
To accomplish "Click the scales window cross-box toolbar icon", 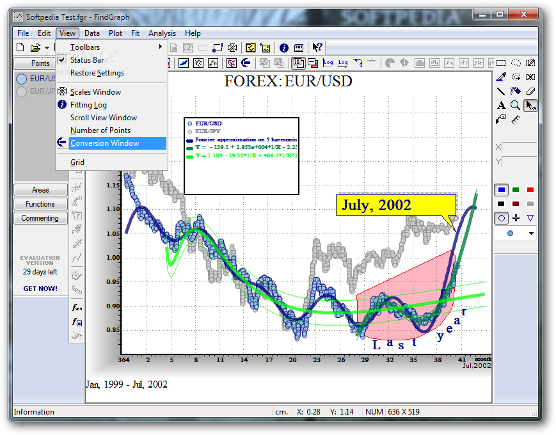I will point(232,47).
